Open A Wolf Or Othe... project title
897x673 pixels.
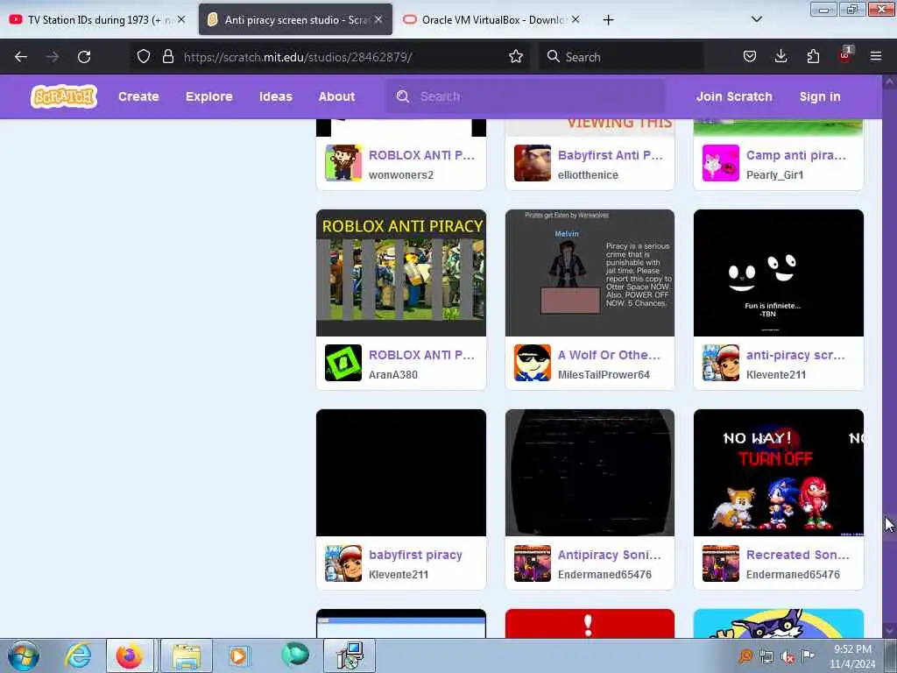point(609,355)
